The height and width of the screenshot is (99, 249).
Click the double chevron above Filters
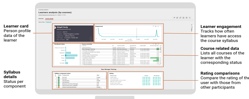pyautogui.click(x=192, y=25)
